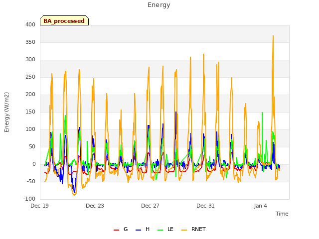Toggle the G series legend entry

coord(121,229)
